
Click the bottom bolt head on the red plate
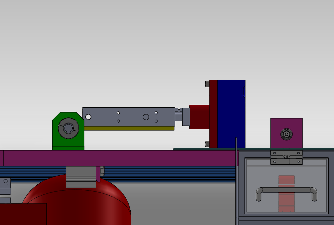tap(207, 144)
